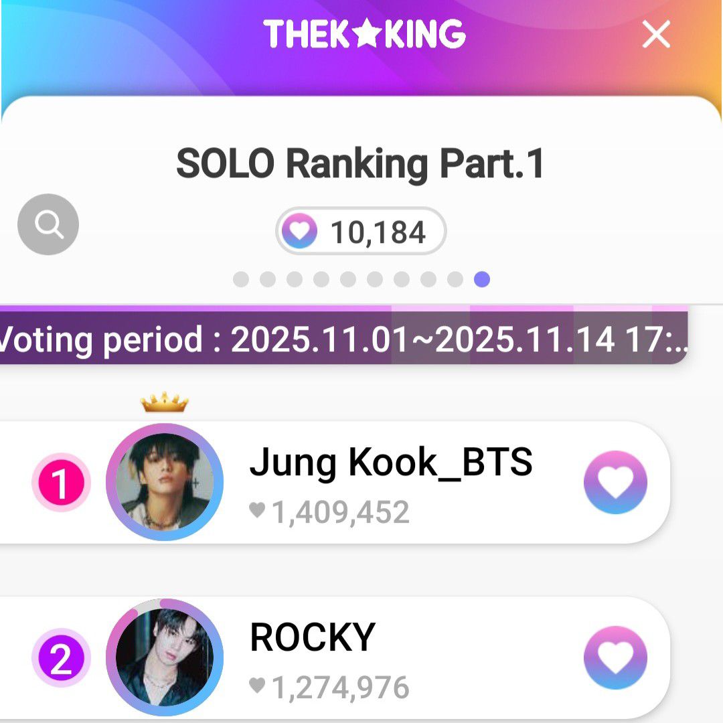Image resolution: width=723 pixels, height=723 pixels.
Task: Close the ranking with the X icon
Action: pyautogui.click(x=655, y=34)
